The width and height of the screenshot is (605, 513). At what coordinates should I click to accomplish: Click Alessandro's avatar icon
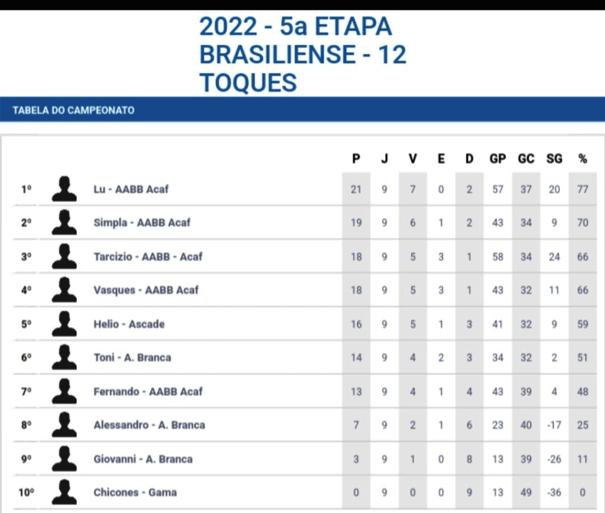point(64,425)
